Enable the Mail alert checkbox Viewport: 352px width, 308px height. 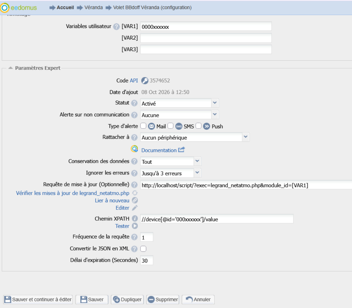[x=143, y=126]
